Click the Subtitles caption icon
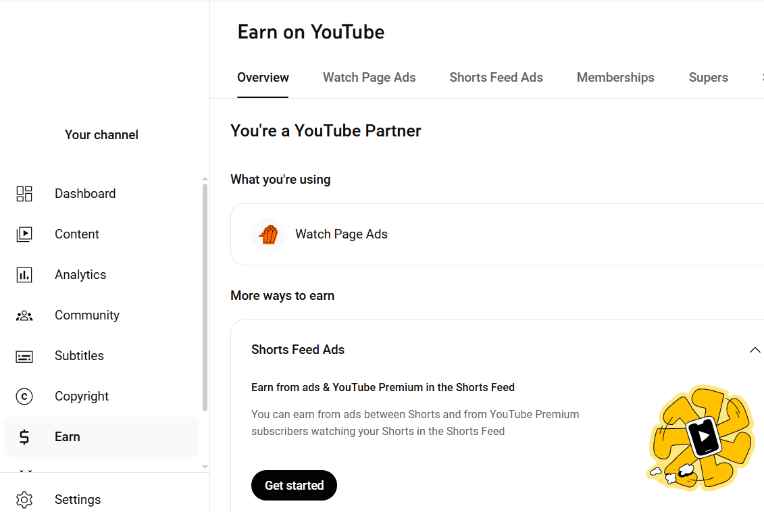764x512 pixels. click(24, 356)
